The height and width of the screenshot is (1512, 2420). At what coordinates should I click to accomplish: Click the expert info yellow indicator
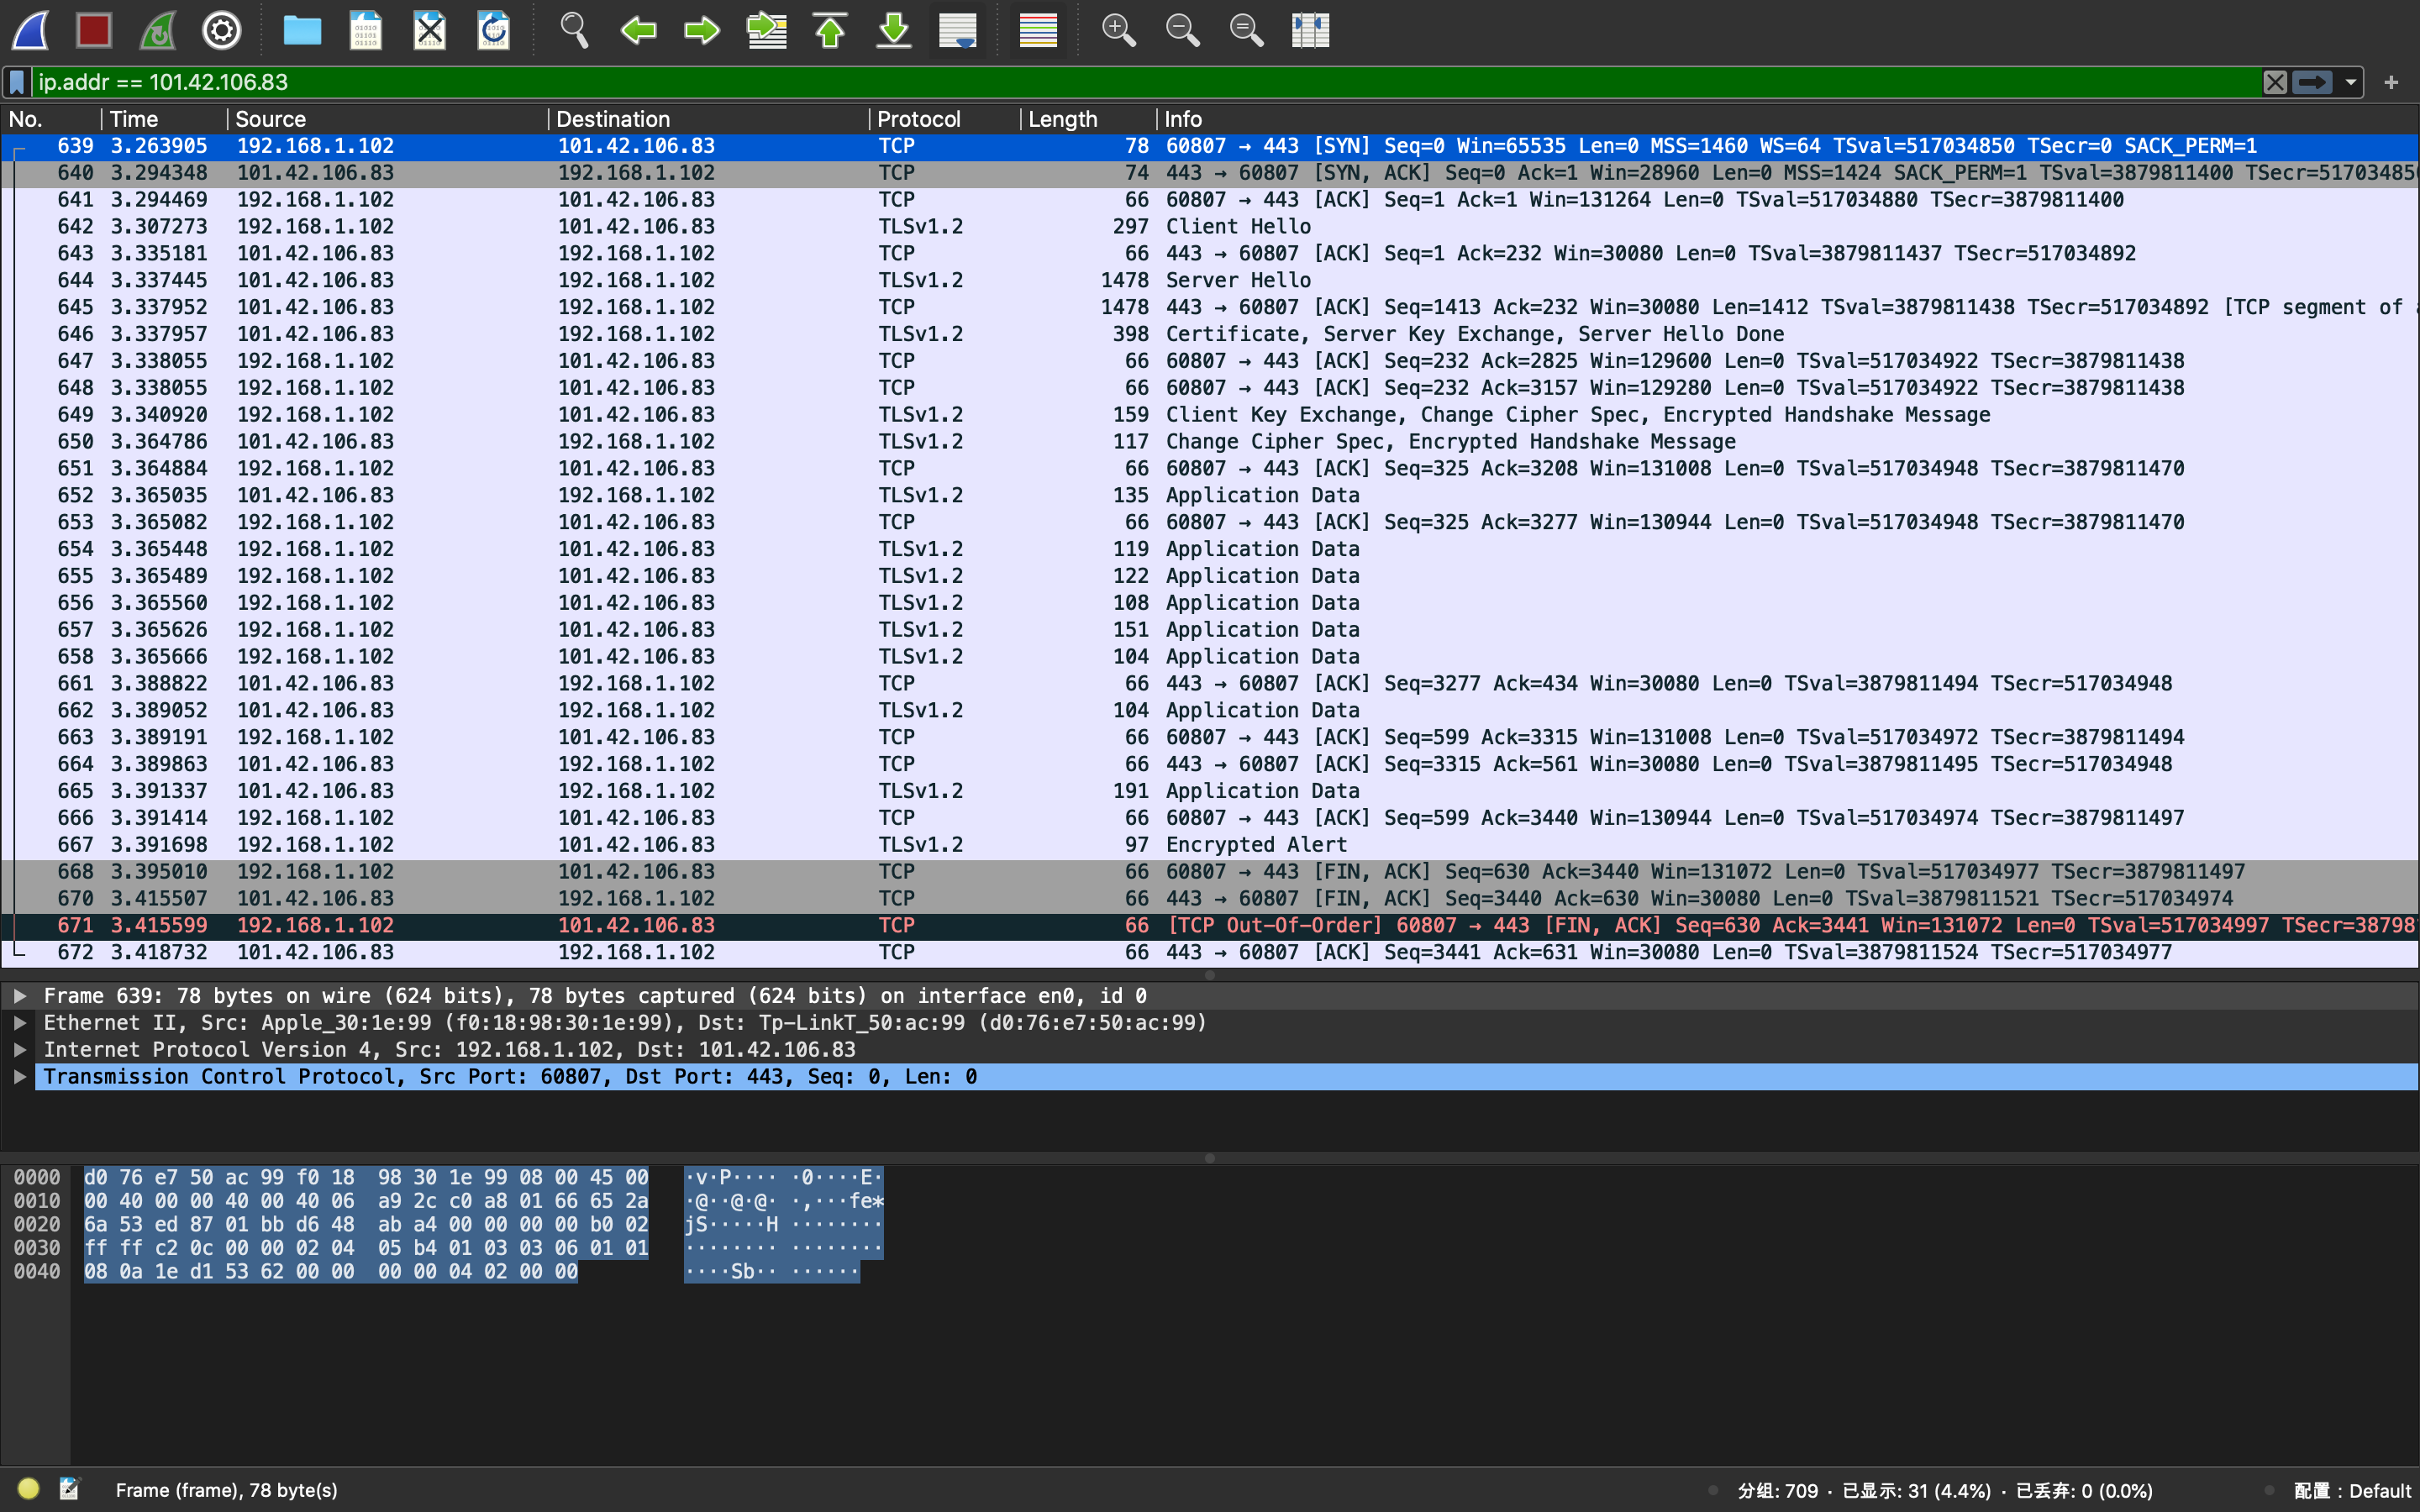coord(28,1489)
